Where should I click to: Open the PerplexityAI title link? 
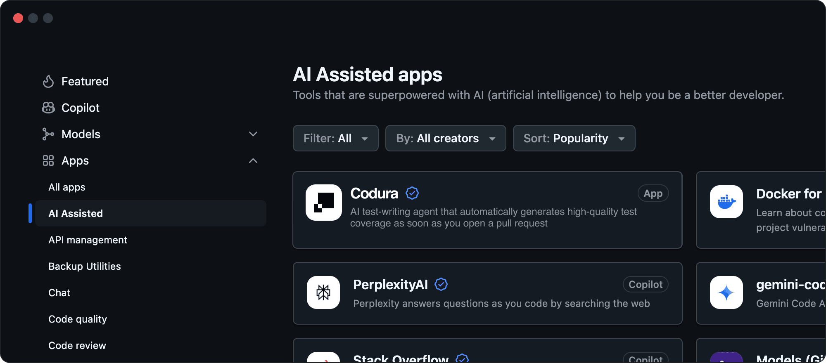click(x=391, y=284)
